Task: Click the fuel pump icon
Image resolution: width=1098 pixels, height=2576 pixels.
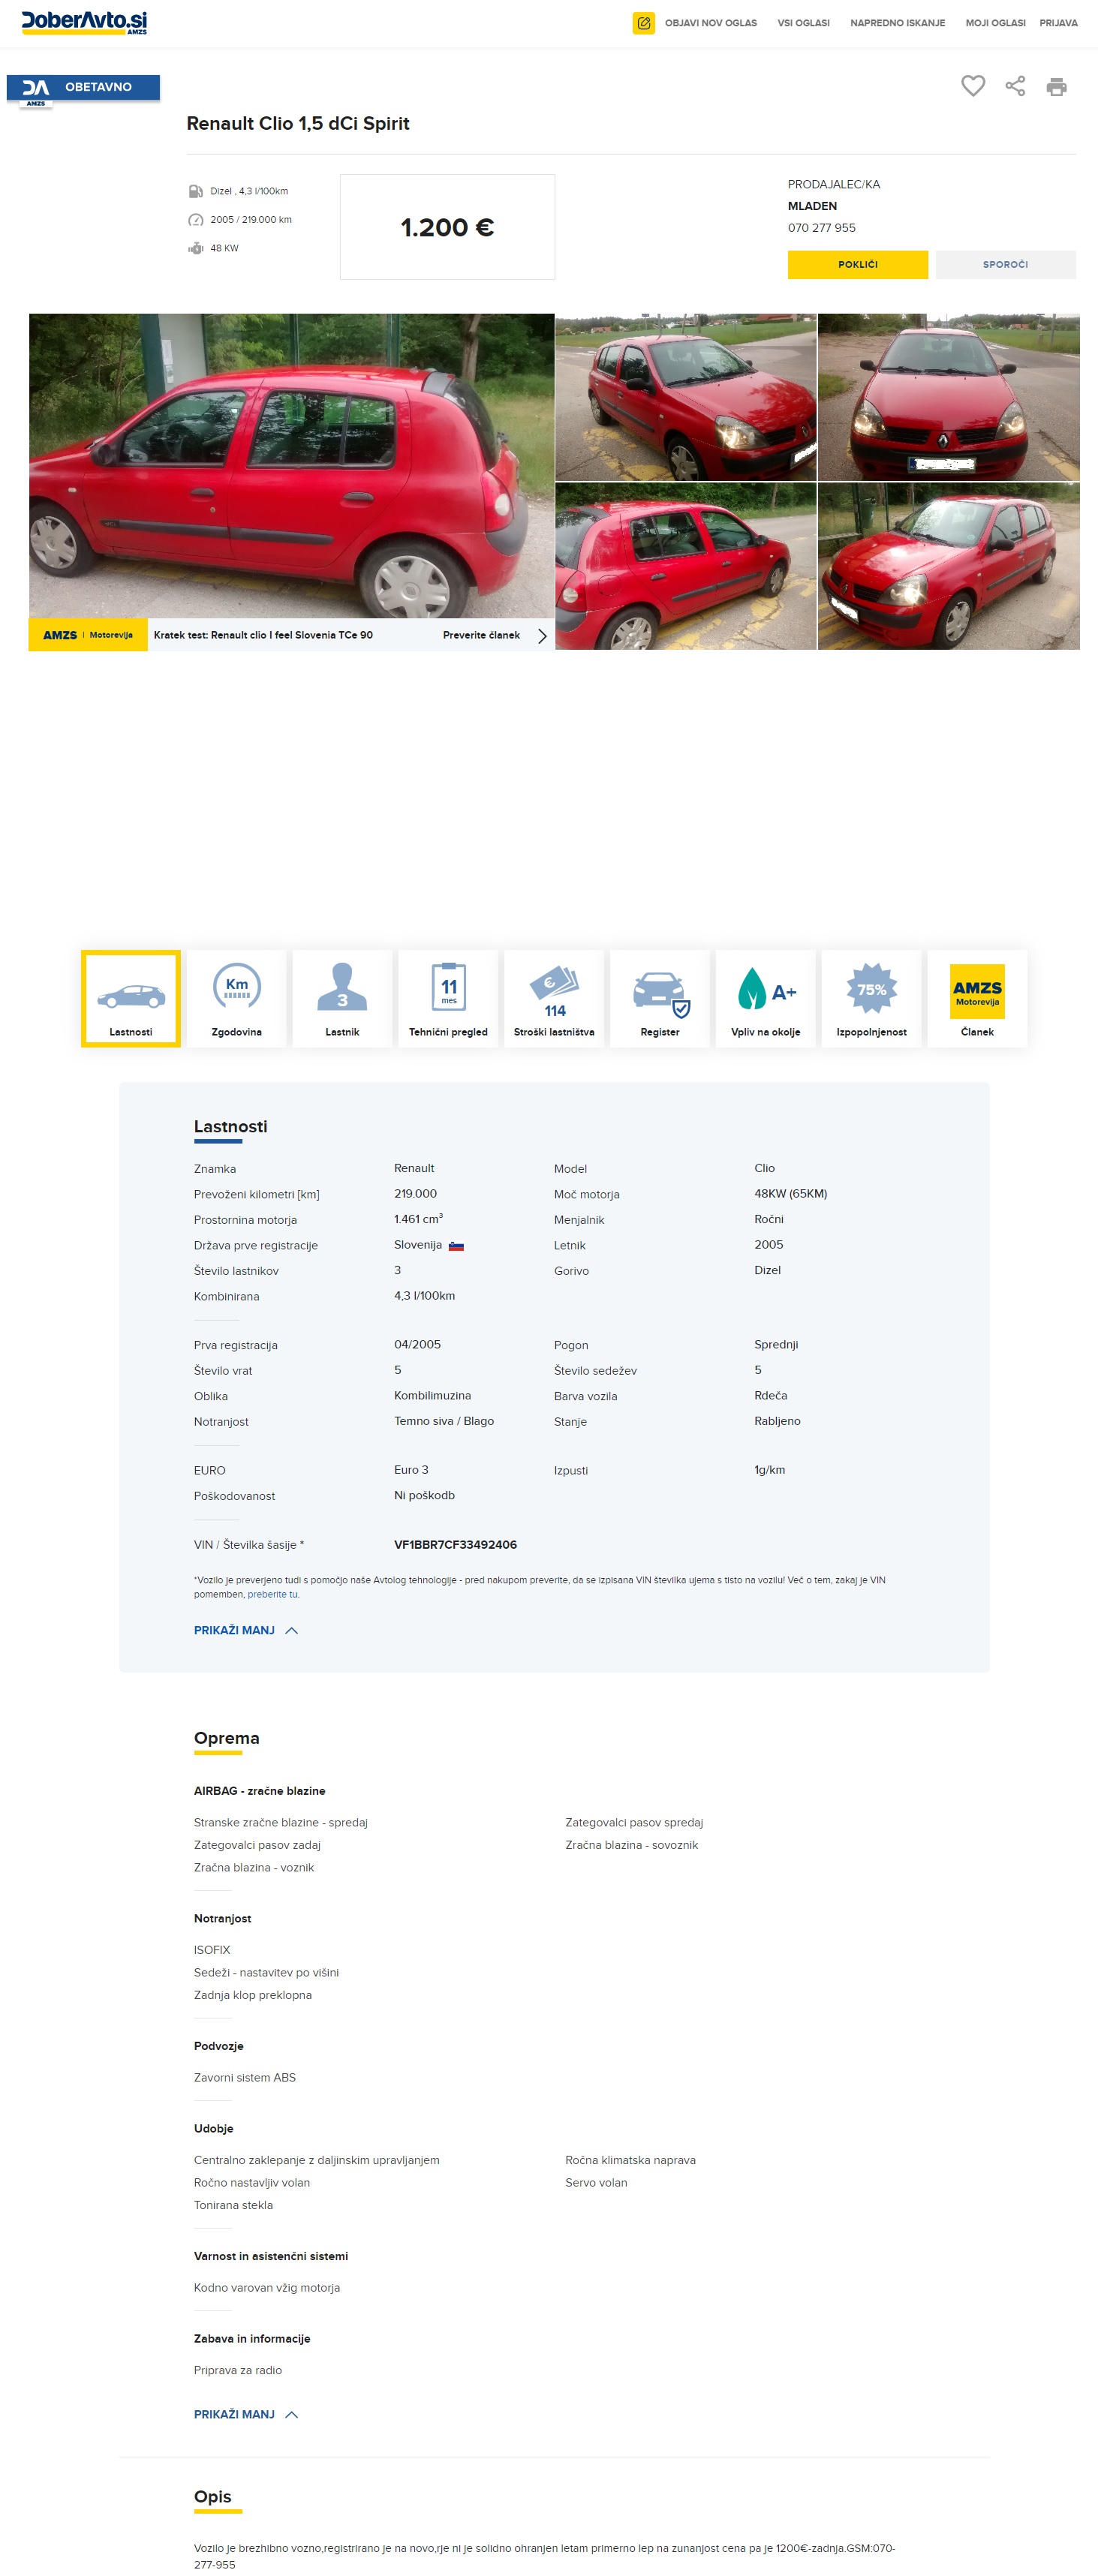Action: 196,191
